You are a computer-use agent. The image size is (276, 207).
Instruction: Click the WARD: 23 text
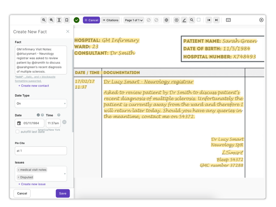coord(86,47)
